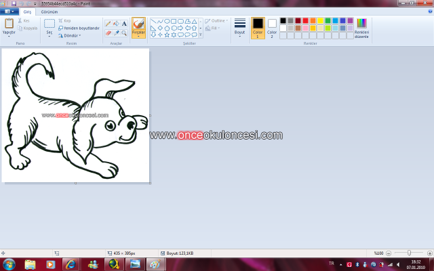Choose the Right arrow shape
This screenshot has height=271, width=434.
(180, 28)
